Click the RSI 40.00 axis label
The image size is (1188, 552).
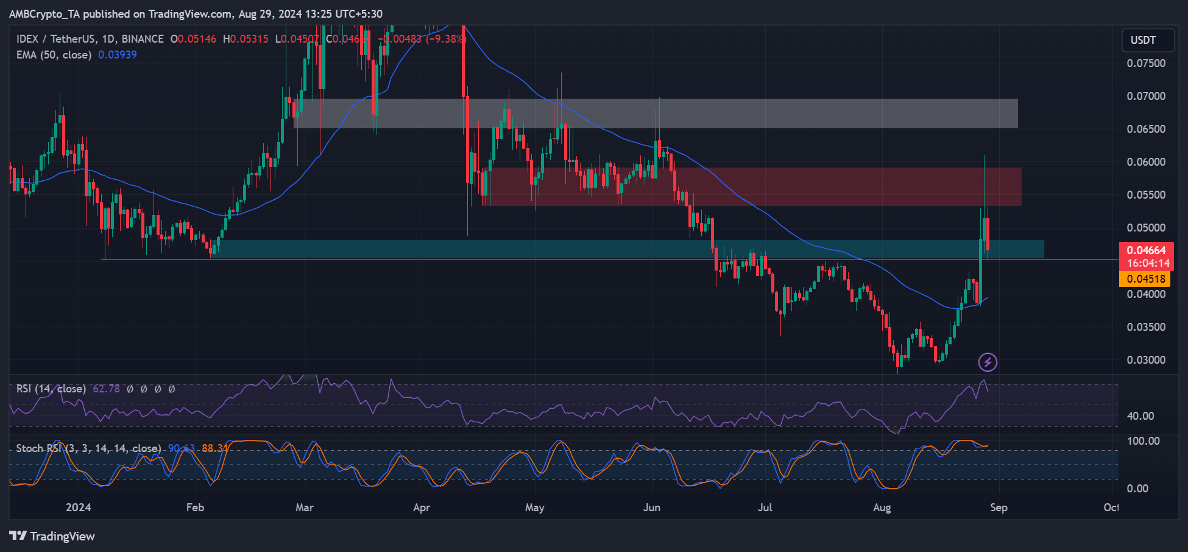[x=1140, y=416]
